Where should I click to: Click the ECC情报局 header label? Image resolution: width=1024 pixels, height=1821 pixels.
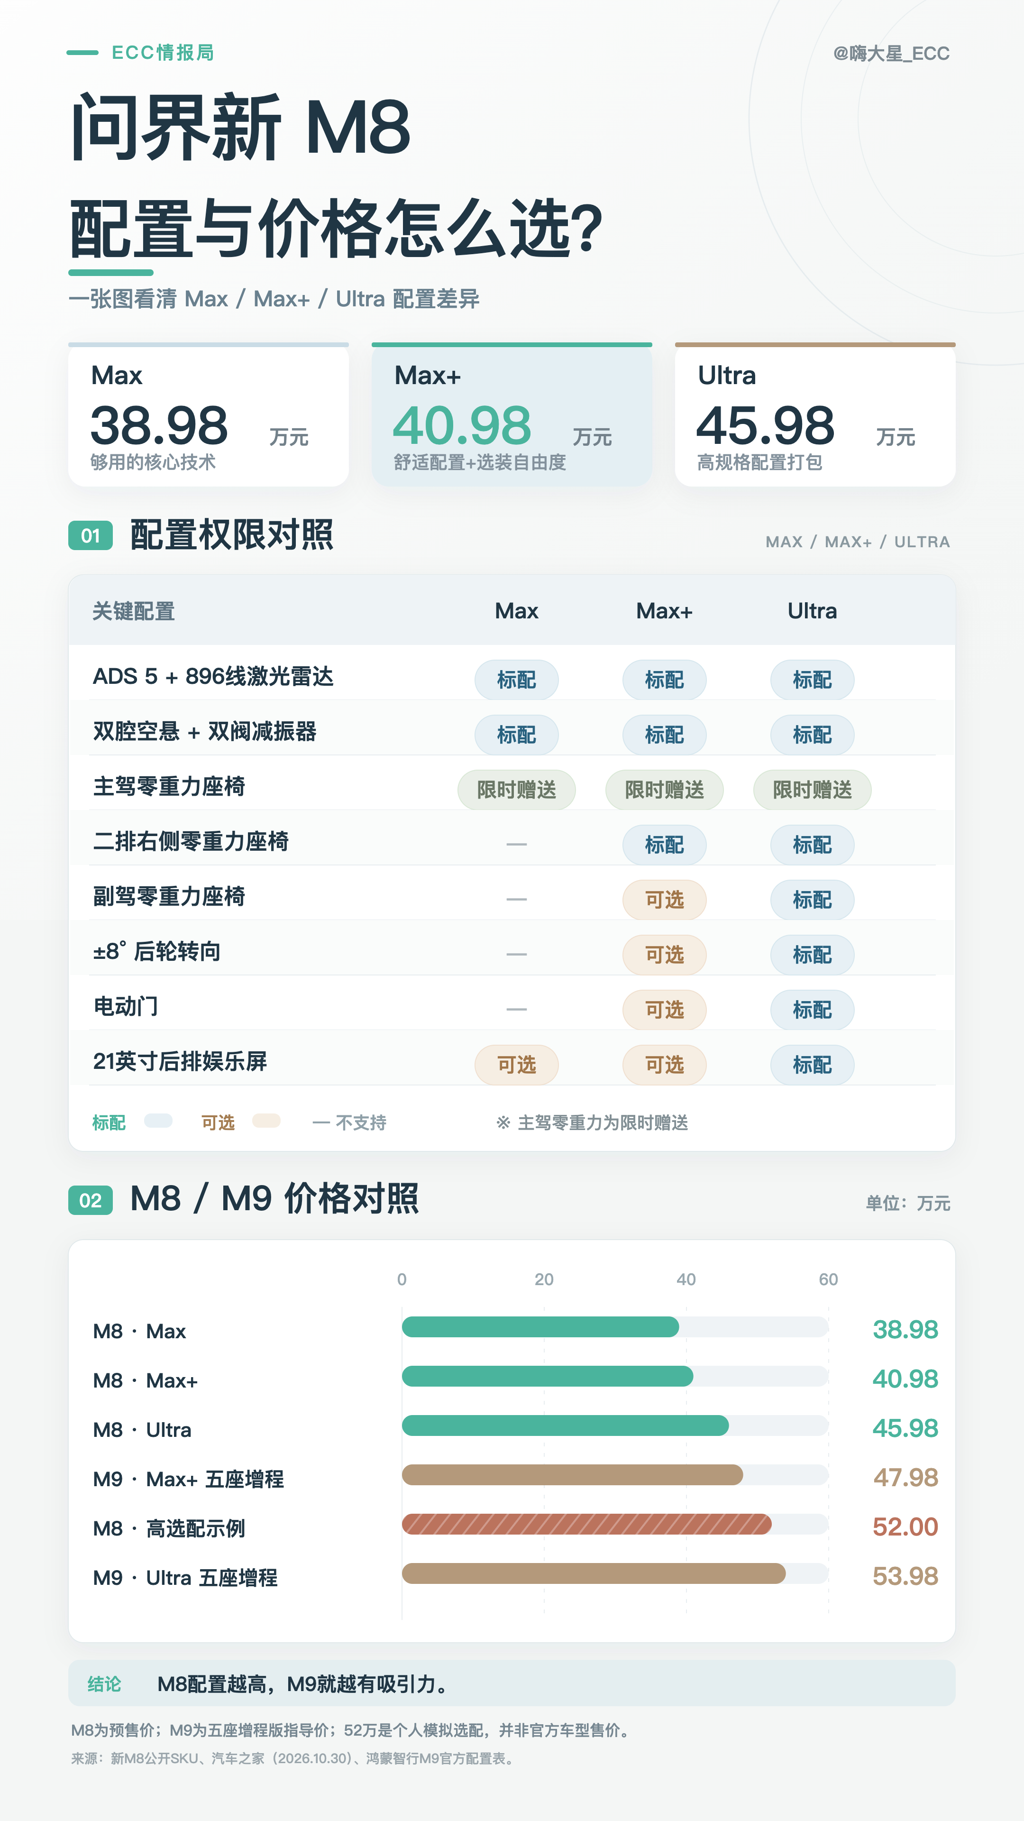163,52
